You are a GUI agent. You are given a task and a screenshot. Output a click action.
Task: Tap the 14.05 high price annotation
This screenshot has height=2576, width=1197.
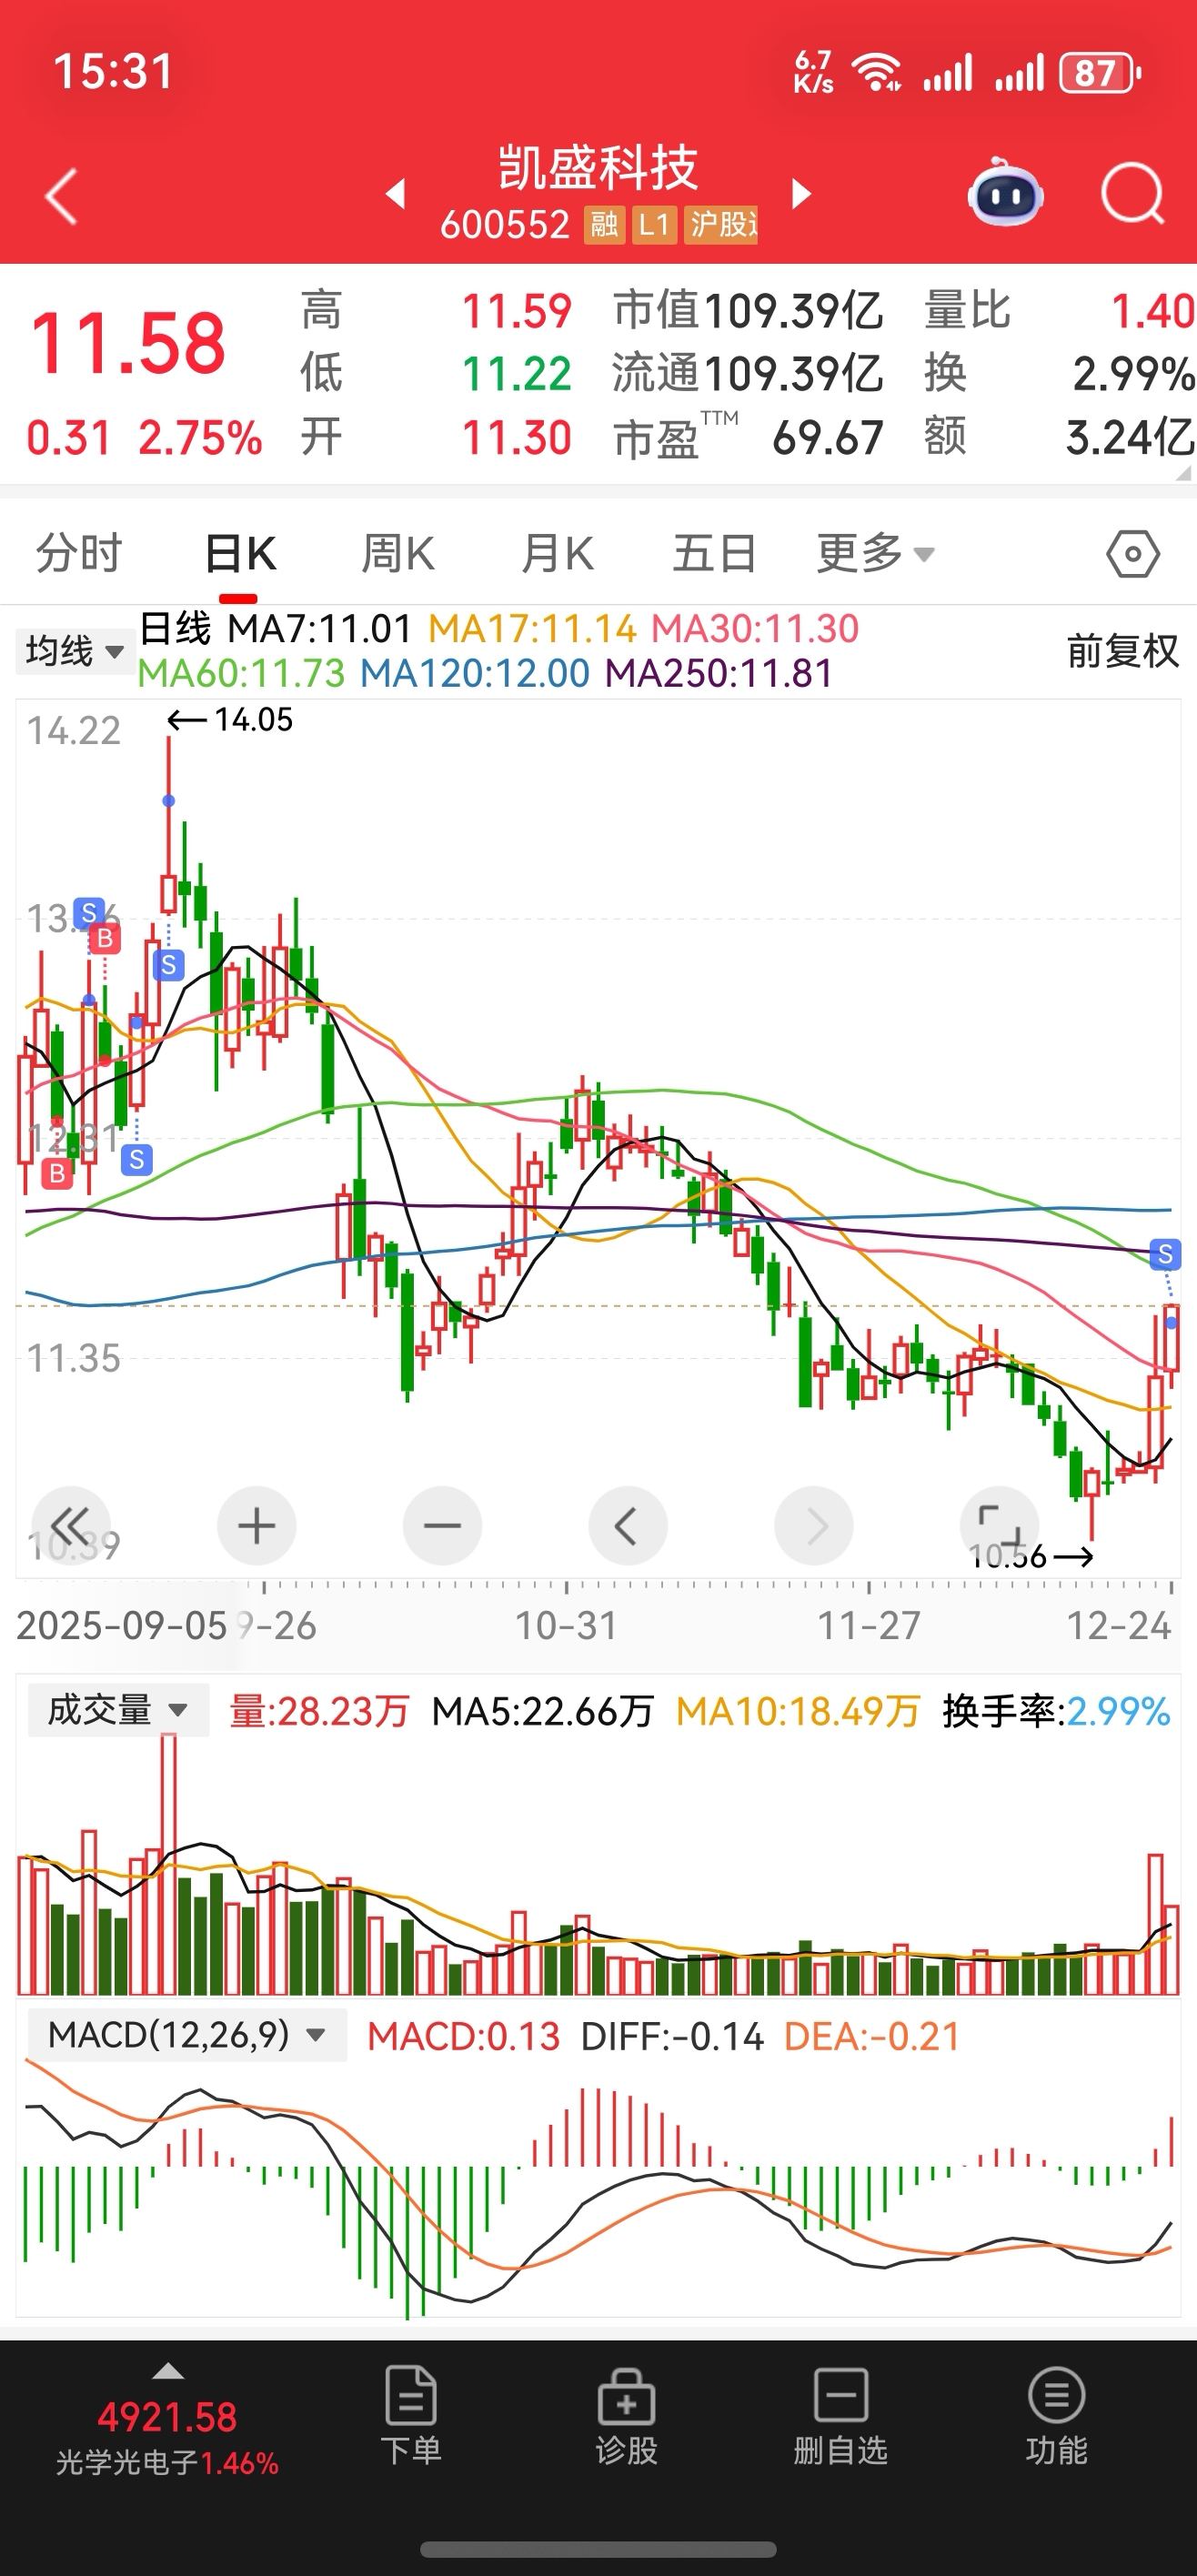(x=231, y=720)
